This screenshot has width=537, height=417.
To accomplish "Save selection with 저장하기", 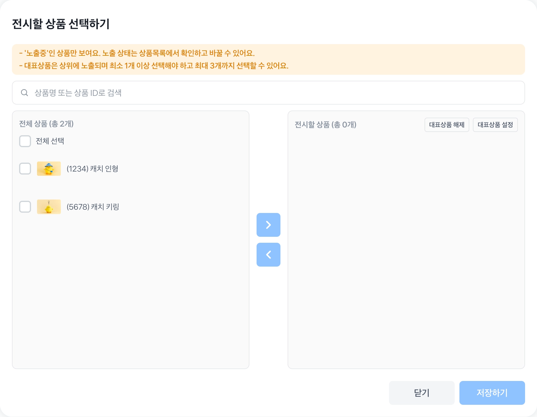I will coord(492,393).
